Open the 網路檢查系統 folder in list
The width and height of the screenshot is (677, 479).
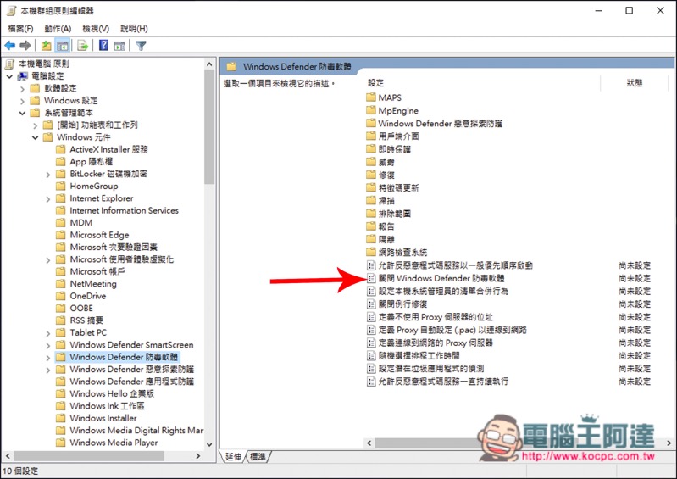pyautogui.click(x=402, y=253)
